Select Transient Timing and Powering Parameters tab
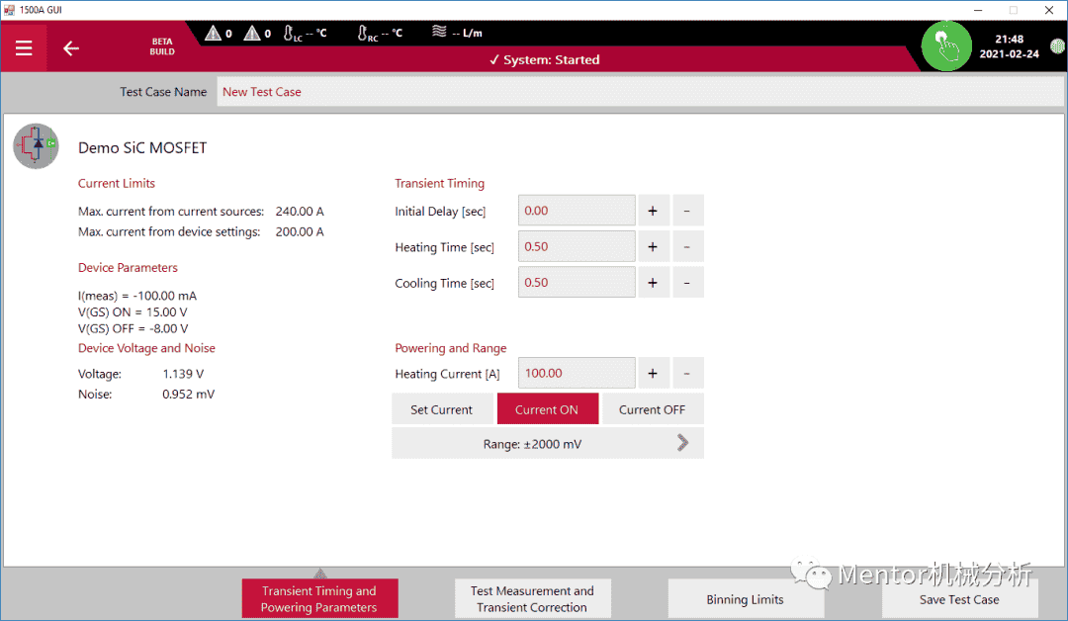This screenshot has height=621, width=1068. 319,598
